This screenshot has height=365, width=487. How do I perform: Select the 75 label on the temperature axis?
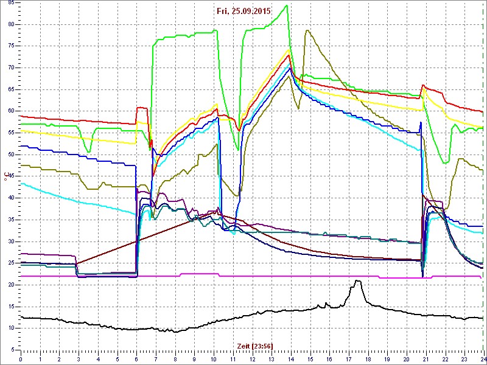(10, 46)
